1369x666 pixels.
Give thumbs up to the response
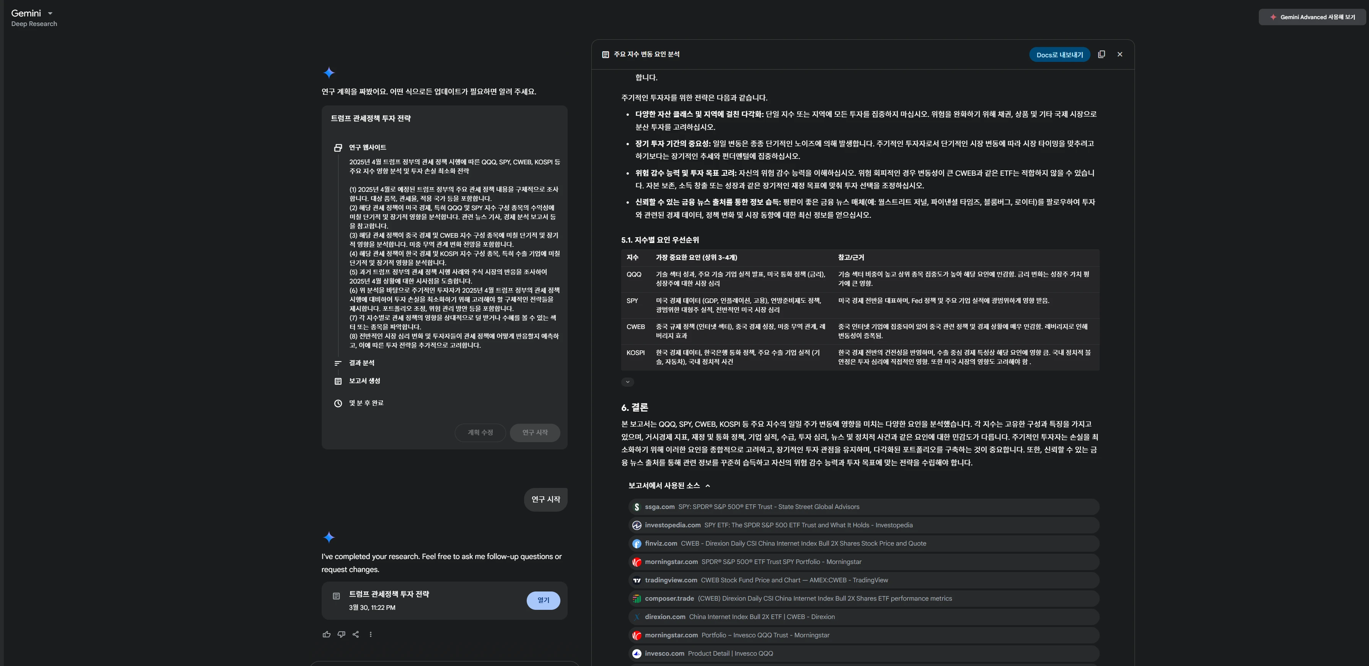coord(326,634)
